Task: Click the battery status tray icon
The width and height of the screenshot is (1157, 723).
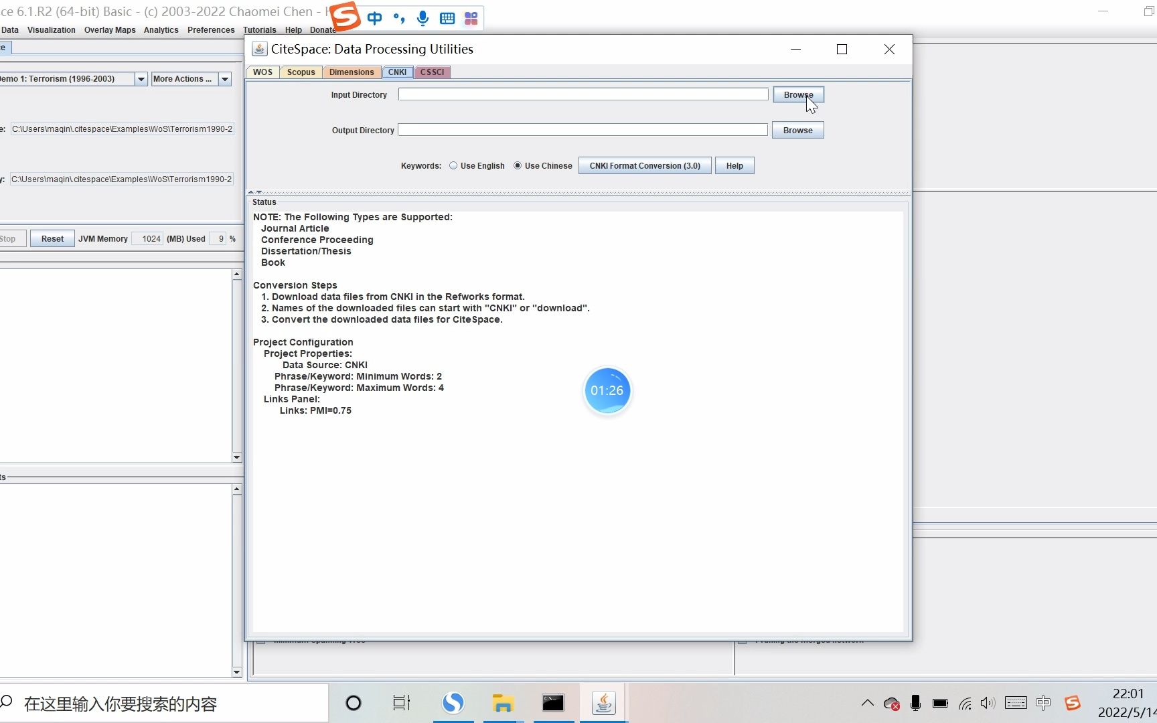Action: click(940, 703)
